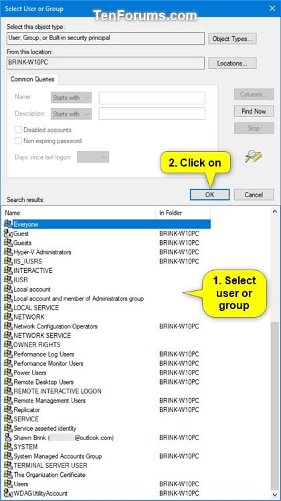Open the Name 'Starts with' dropdown
The image size is (281, 501).
click(72, 98)
